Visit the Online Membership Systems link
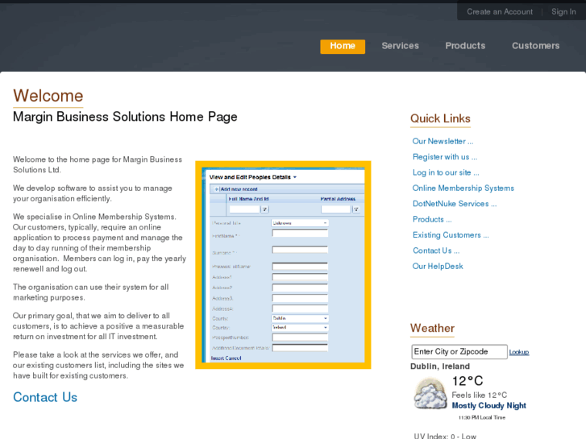This screenshot has width=586, height=439. [x=463, y=188]
